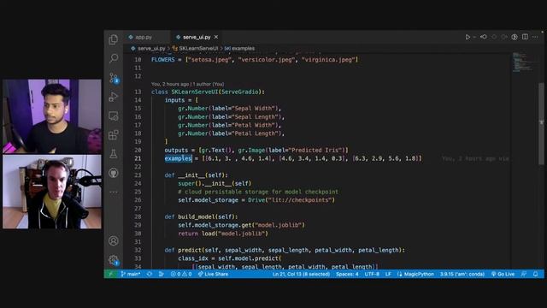The height and width of the screenshot is (308, 547).
Task: Click Go Live in status bar
Action: pyautogui.click(x=503, y=274)
